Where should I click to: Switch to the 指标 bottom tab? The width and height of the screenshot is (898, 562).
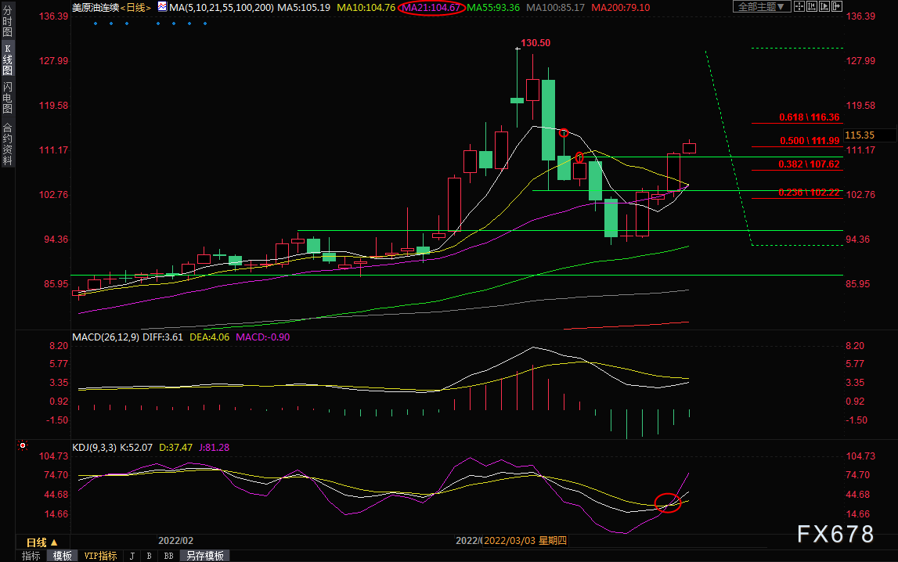31,556
